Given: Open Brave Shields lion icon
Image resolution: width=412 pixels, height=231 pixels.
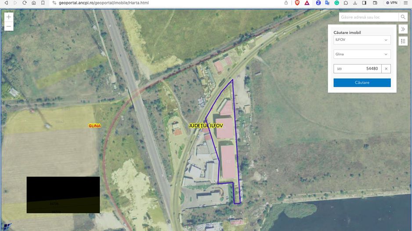Looking at the screenshot, I should [x=297, y=3].
